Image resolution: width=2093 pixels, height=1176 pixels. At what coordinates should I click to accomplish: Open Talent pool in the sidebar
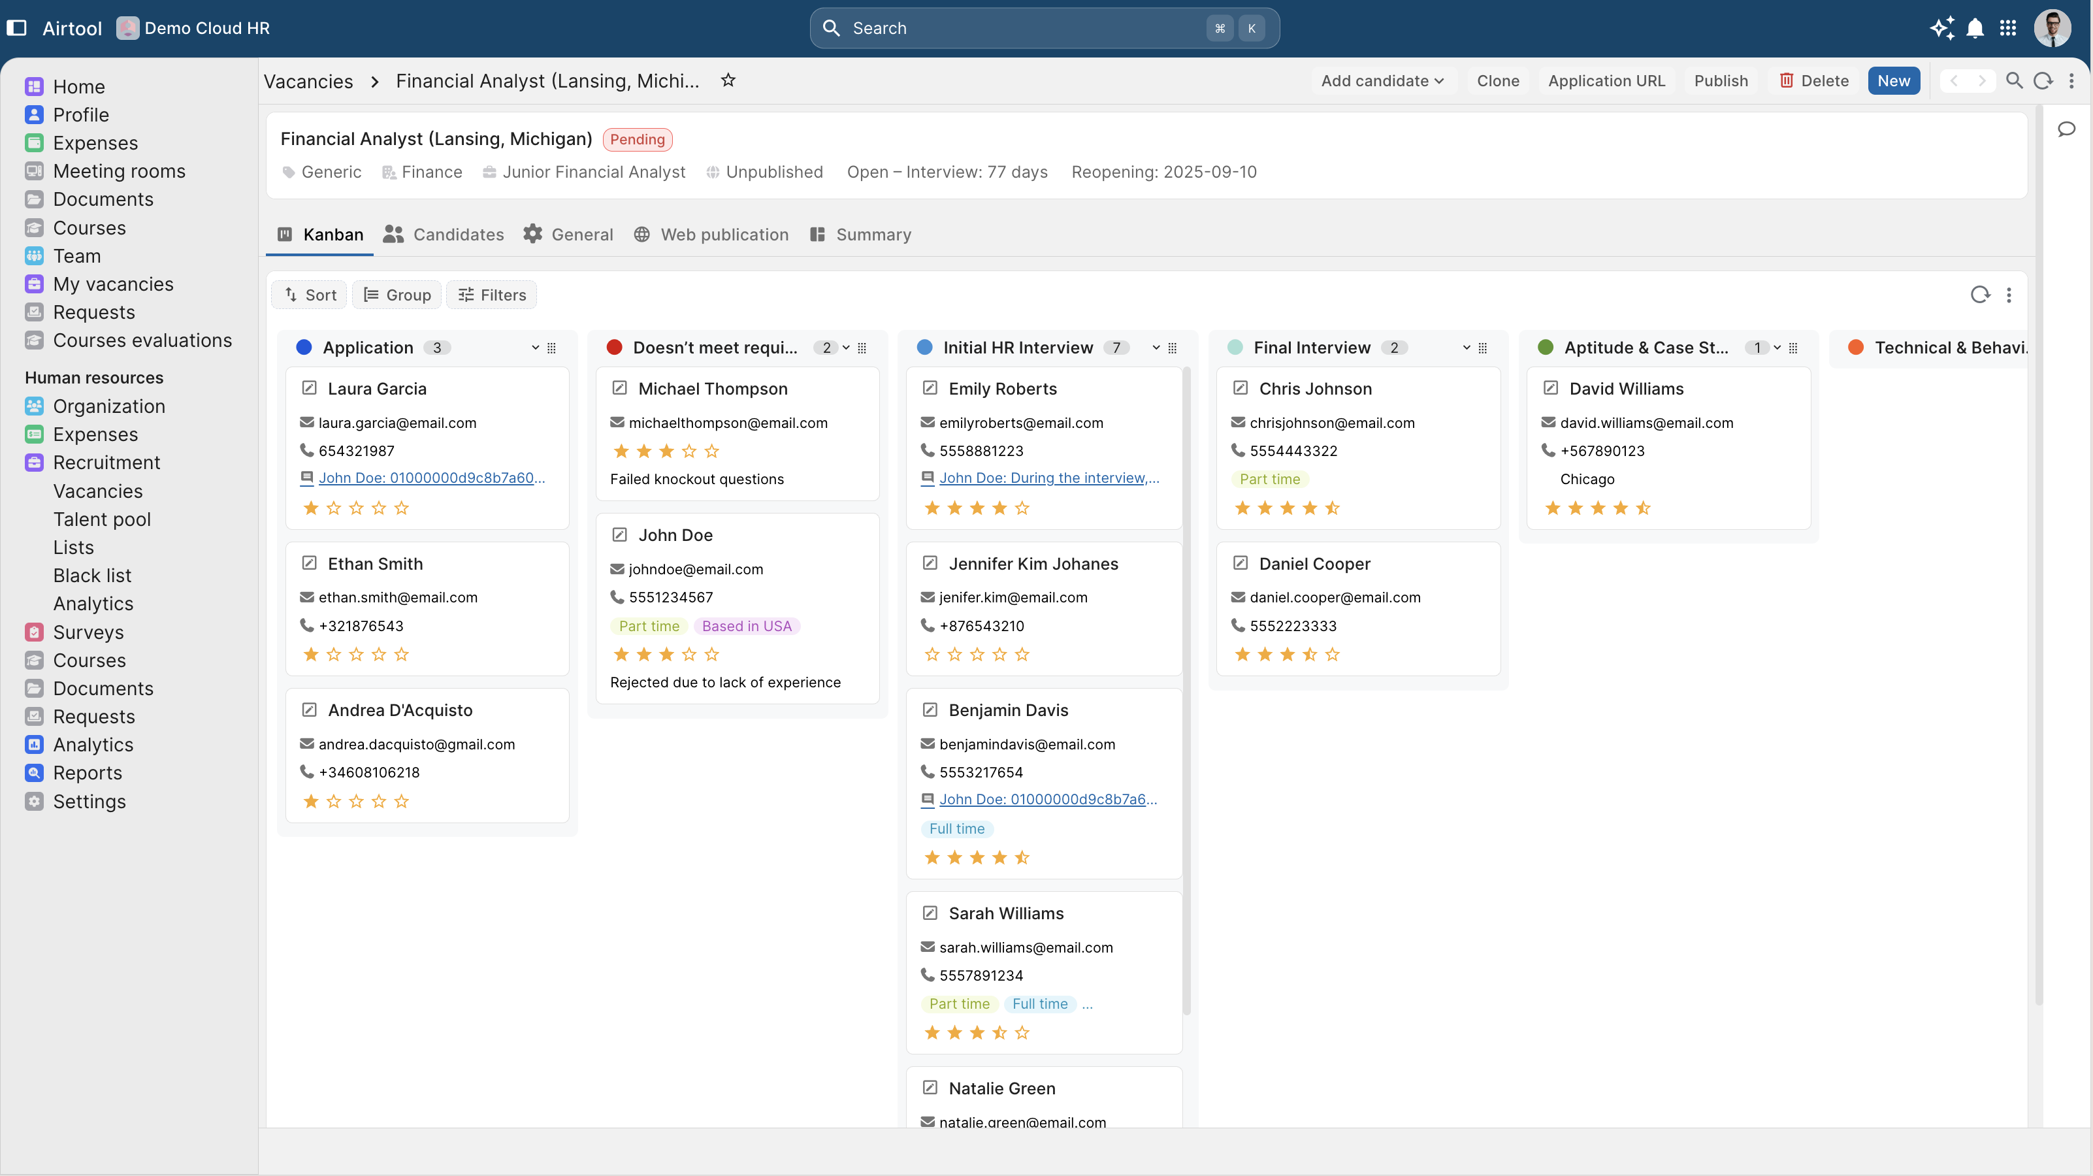point(101,519)
